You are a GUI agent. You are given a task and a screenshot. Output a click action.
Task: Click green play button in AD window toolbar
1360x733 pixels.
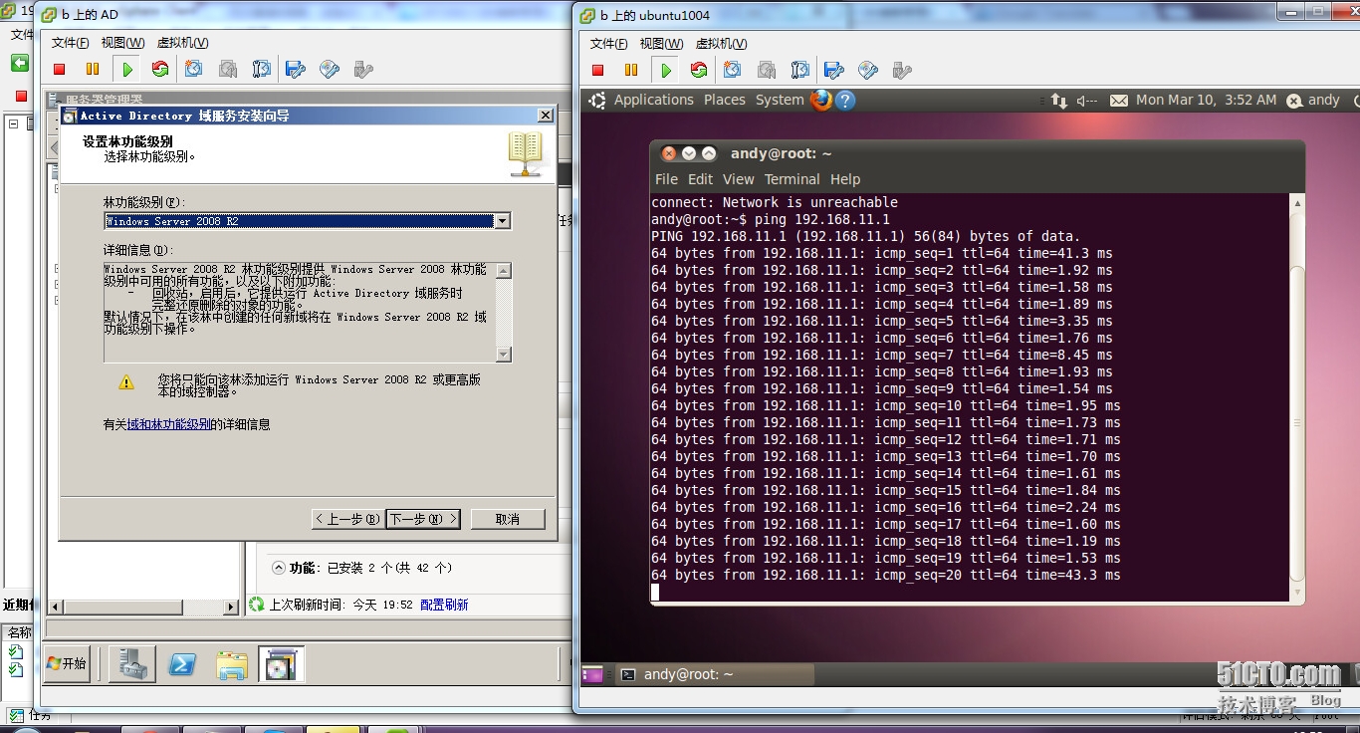coord(127,70)
